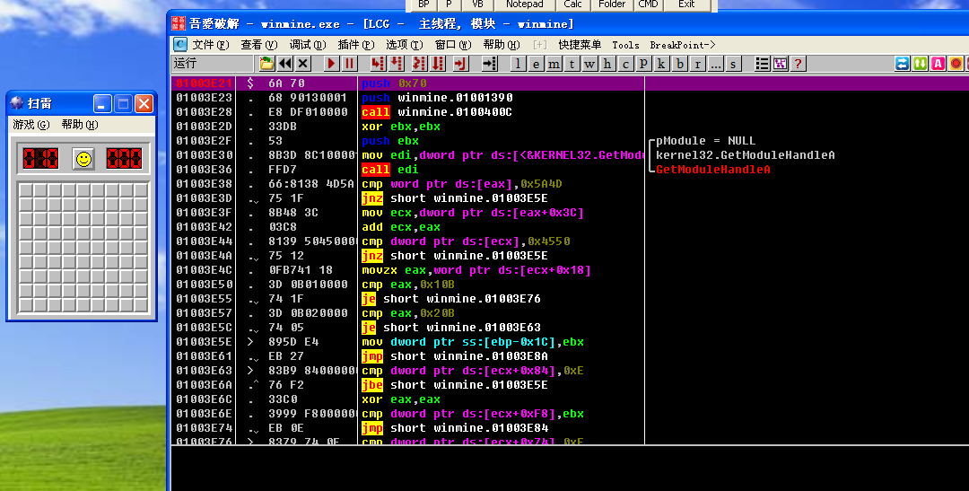Click the [+] menu bar item
Screen dimensions: 969x491
click(x=539, y=45)
